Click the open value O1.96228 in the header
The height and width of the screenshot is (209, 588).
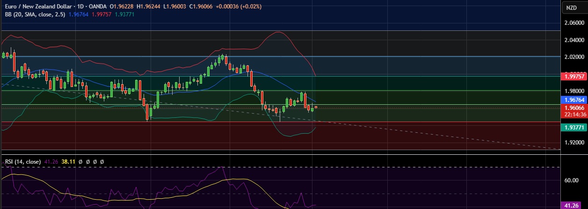coord(122,7)
